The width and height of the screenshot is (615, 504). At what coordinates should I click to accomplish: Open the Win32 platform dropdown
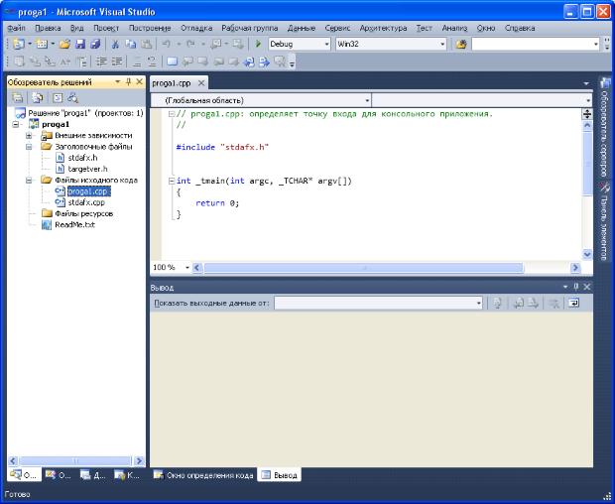pos(441,45)
